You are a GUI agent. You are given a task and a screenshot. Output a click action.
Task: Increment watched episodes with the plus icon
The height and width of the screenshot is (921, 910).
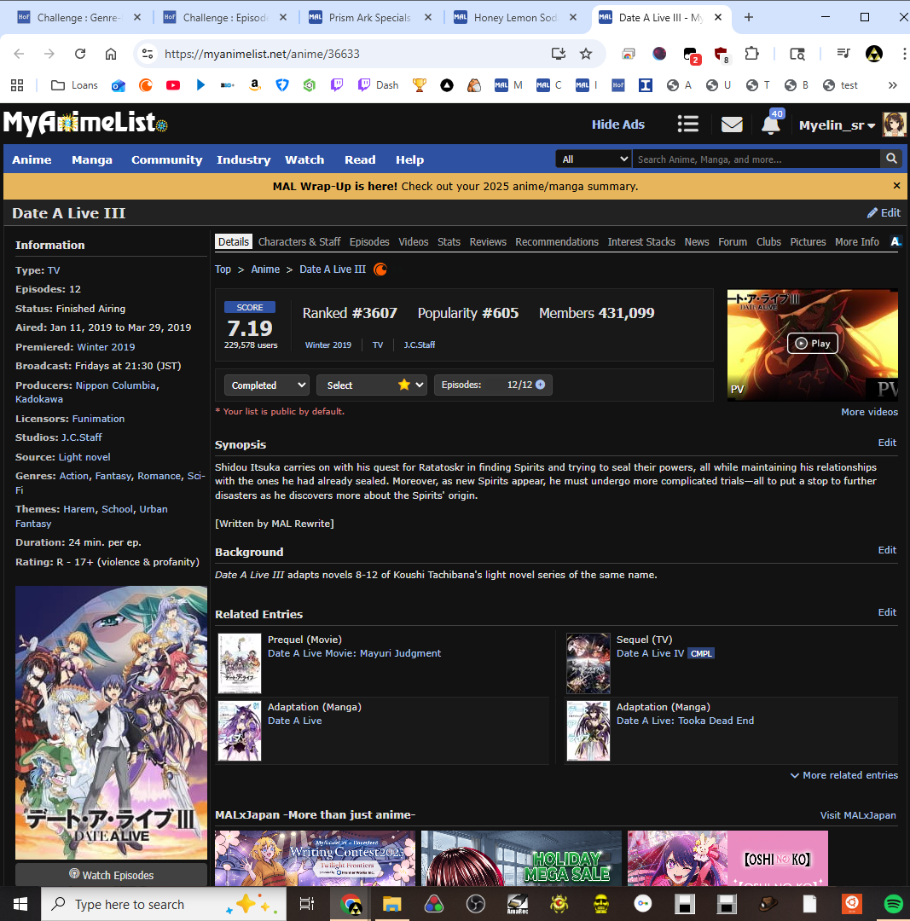click(x=541, y=385)
